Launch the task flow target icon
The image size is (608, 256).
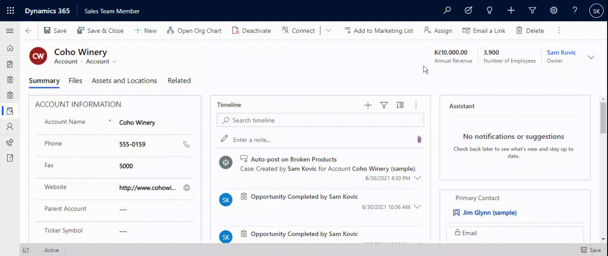(468, 11)
